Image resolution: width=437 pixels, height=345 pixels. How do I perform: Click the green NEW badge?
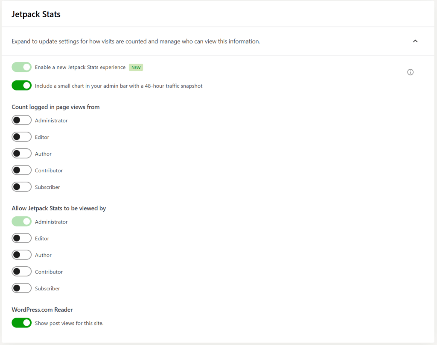pyautogui.click(x=136, y=68)
